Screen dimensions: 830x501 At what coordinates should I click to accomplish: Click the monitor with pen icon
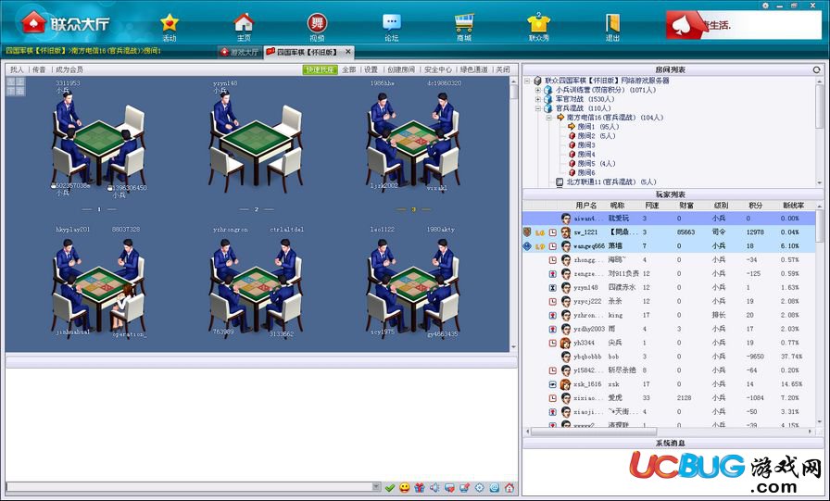tap(464, 488)
